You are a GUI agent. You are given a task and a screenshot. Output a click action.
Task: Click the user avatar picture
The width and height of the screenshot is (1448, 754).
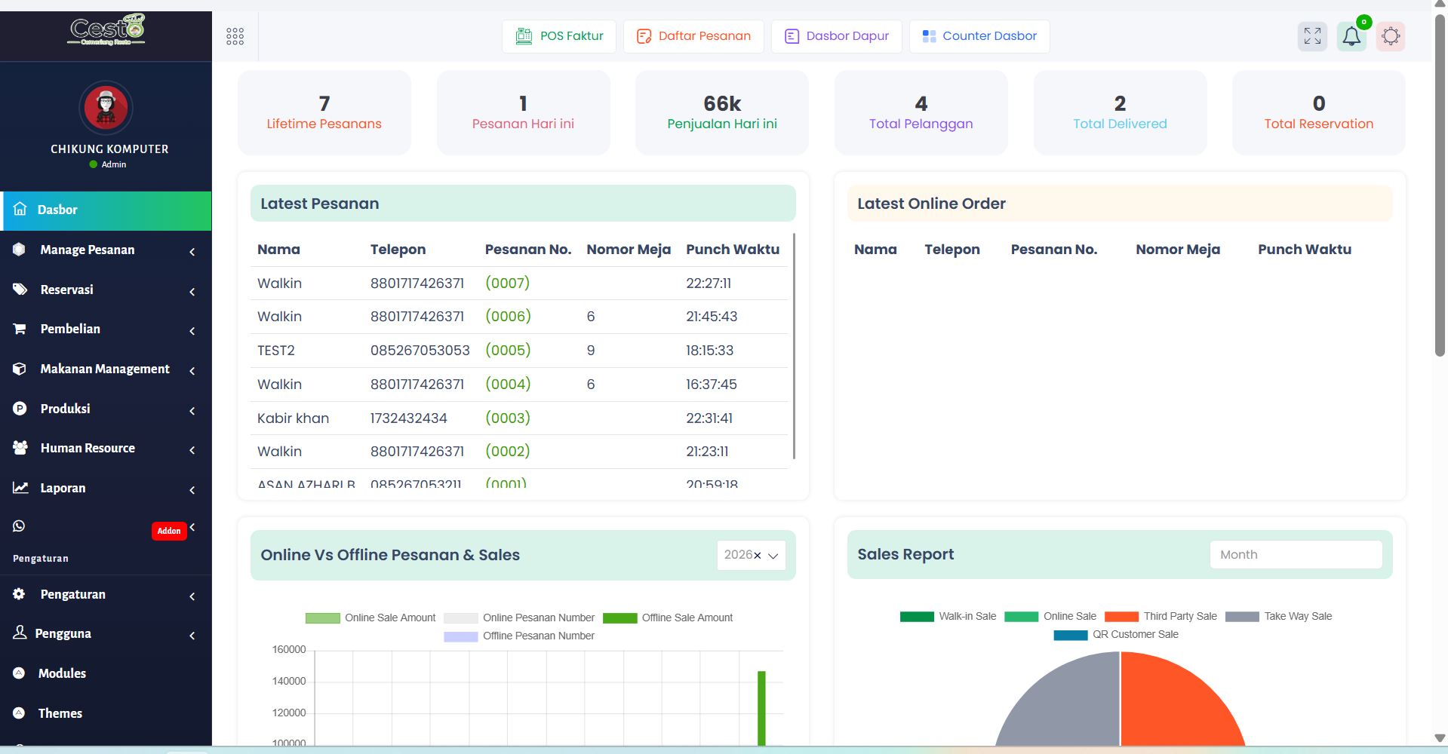point(106,108)
